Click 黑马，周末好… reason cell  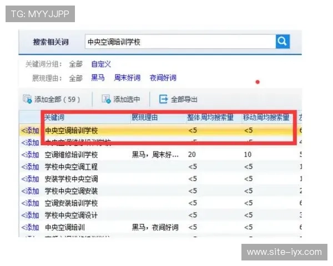(x=155, y=155)
